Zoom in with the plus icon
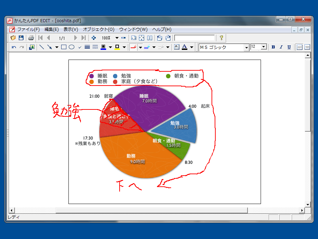The width and height of the screenshot is (318, 239). [x=94, y=38]
